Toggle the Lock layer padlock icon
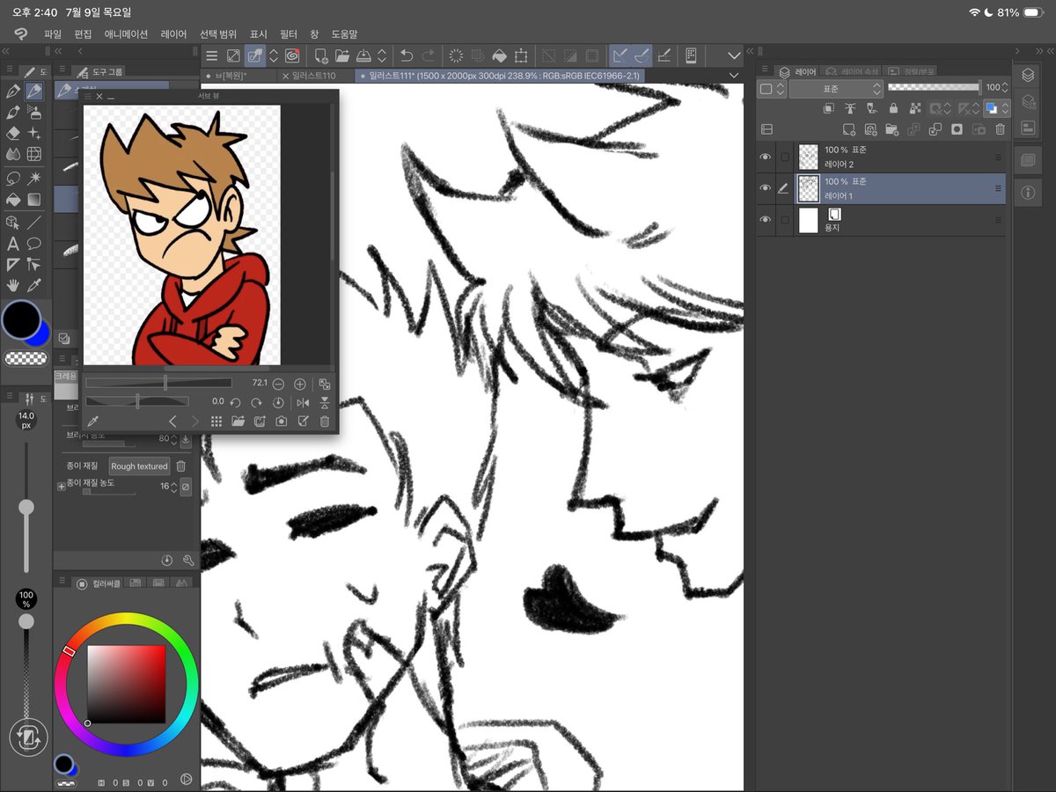1056x792 pixels. point(893,108)
